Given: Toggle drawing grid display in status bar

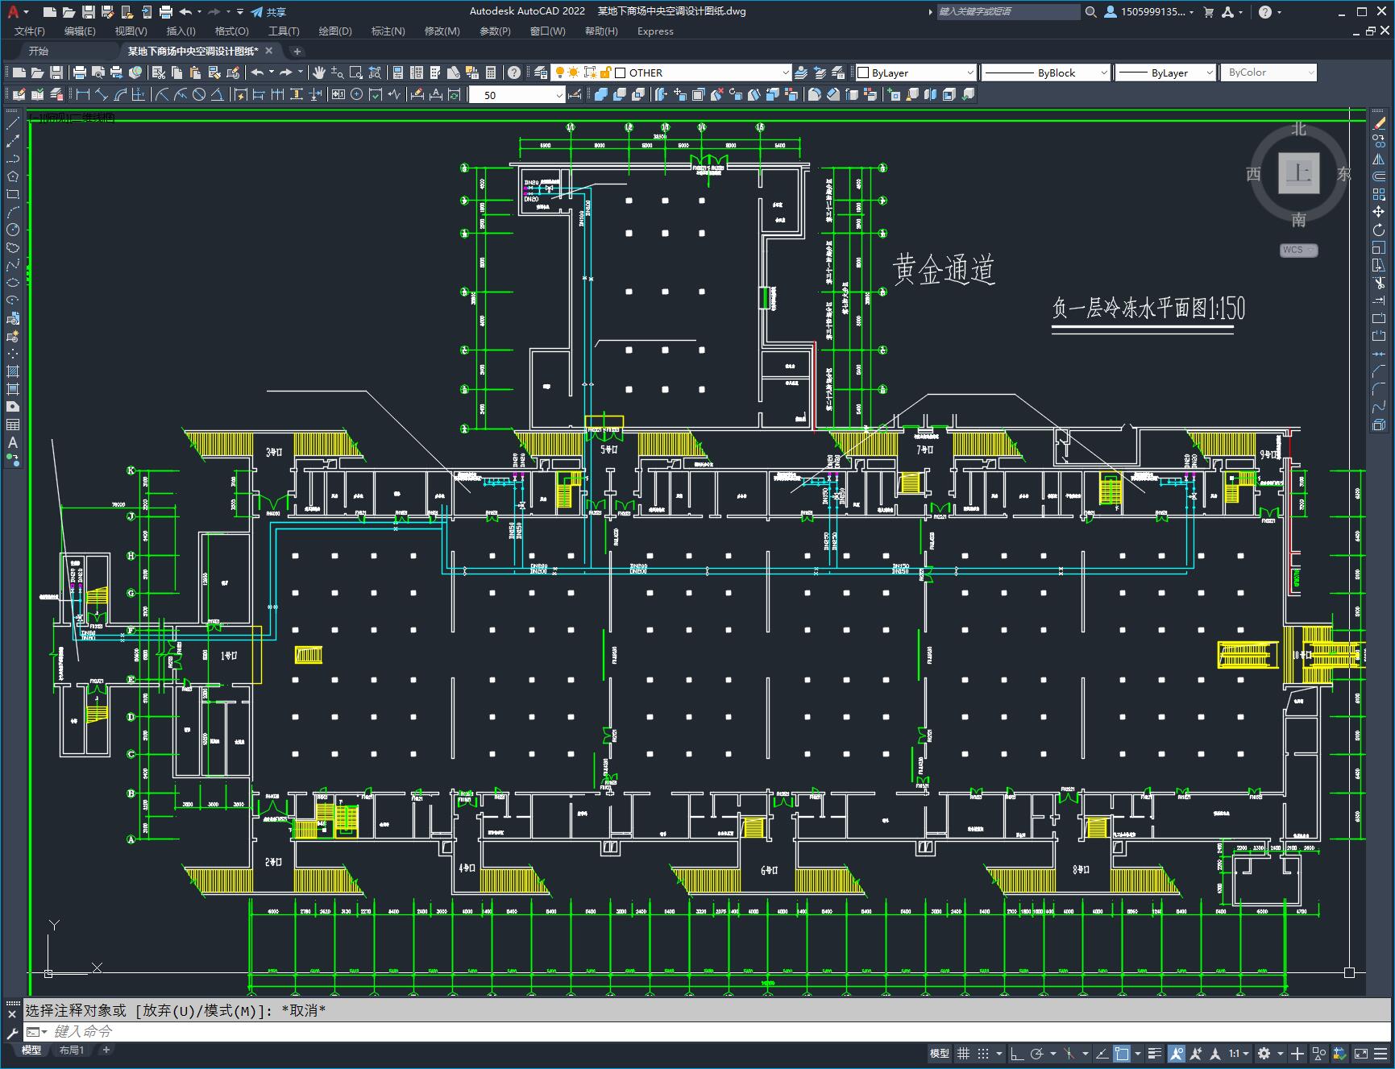Looking at the screenshot, I should click(963, 1053).
